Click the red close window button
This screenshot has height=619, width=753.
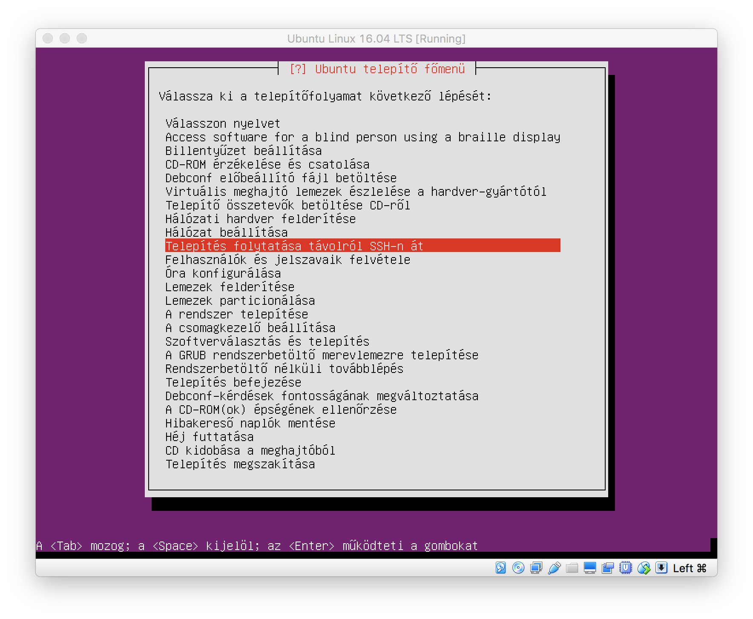pos(48,38)
